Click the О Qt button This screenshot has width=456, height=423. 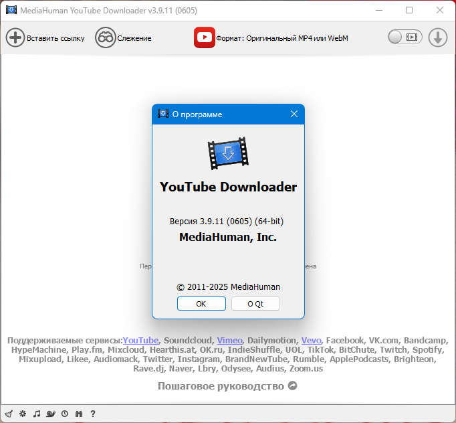tap(255, 304)
